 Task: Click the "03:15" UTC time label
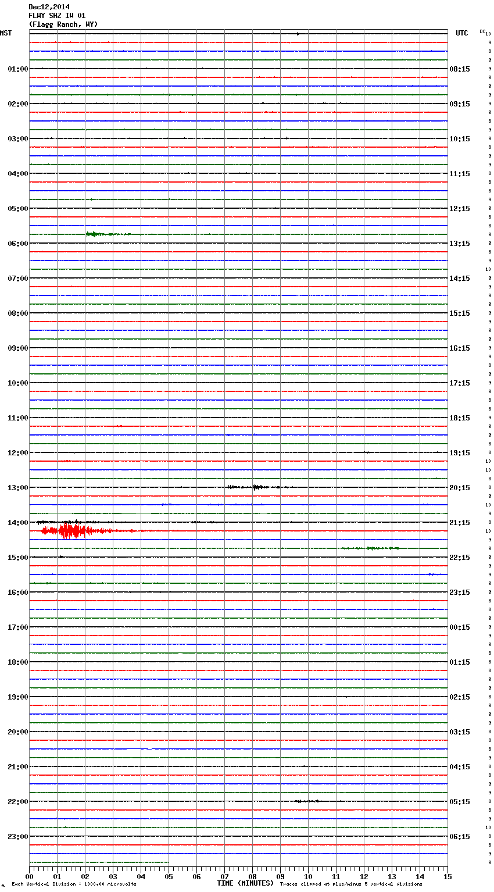click(460, 732)
